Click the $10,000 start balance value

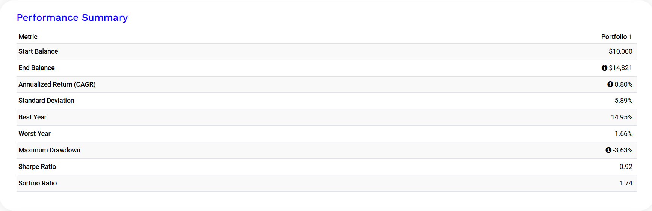point(620,51)
